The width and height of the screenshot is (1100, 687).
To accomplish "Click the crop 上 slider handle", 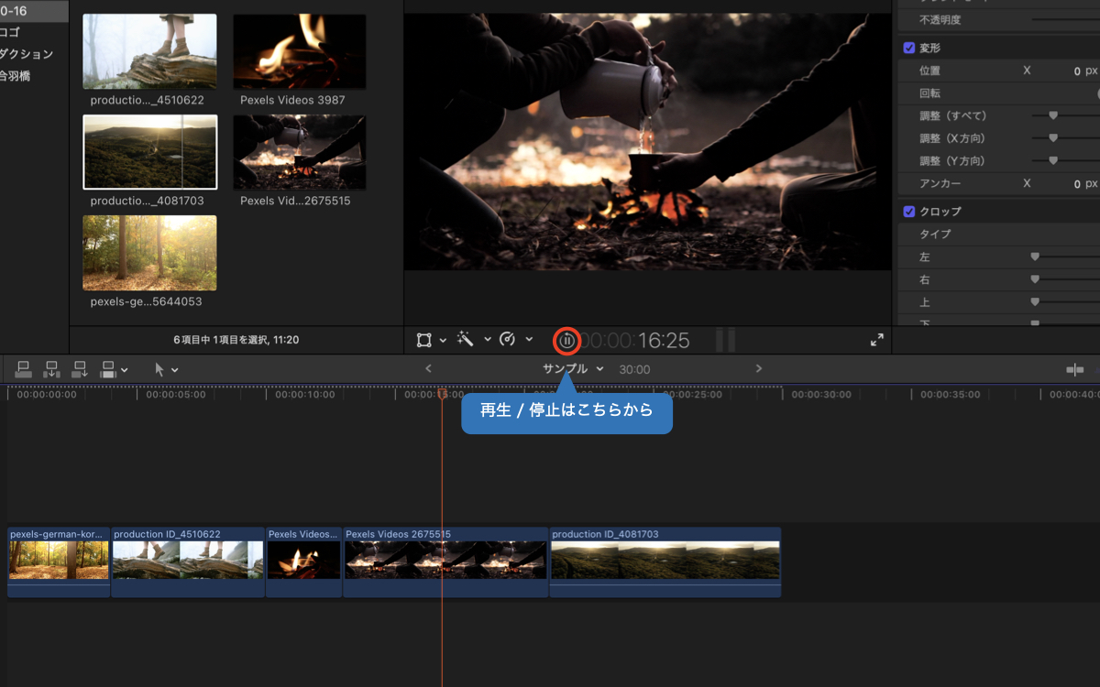I will tap(1035, 302).
